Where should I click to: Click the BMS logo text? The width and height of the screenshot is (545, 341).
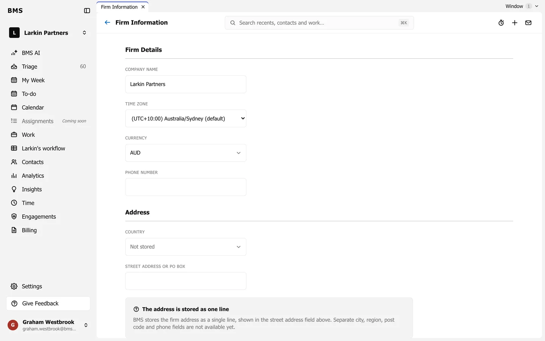click(15, 11)
